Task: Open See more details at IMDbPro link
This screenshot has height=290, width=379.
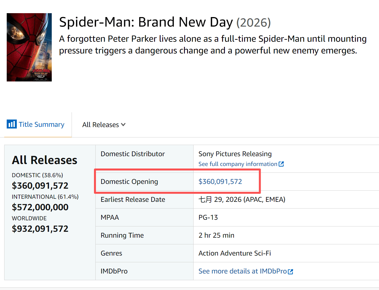Action: click(x=243, y=271)
